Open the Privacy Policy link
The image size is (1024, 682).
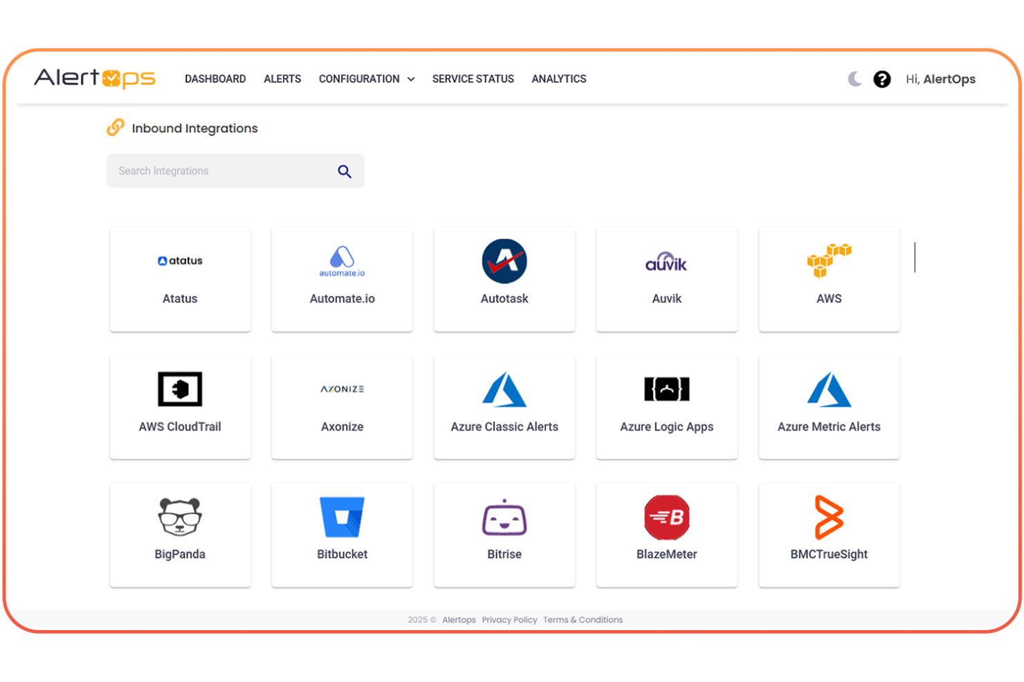tap(509, 620)
